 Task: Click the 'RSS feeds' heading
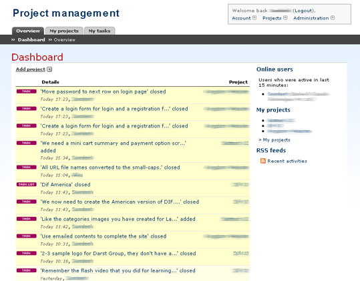[271, 150]
